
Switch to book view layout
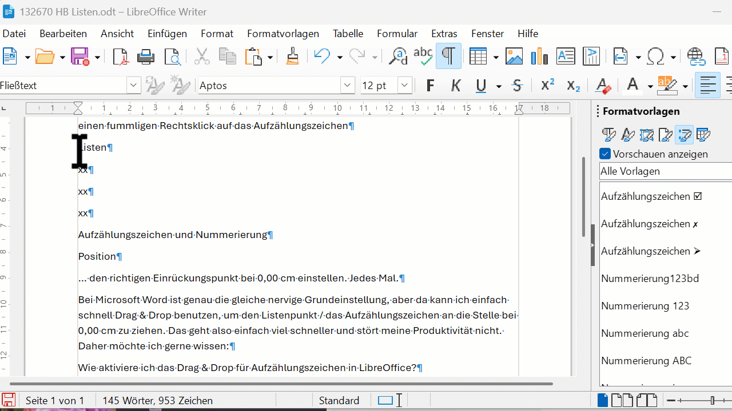tap(647, 400)
